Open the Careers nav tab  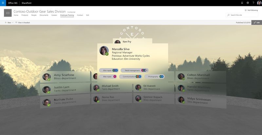[x=54, y=15]
